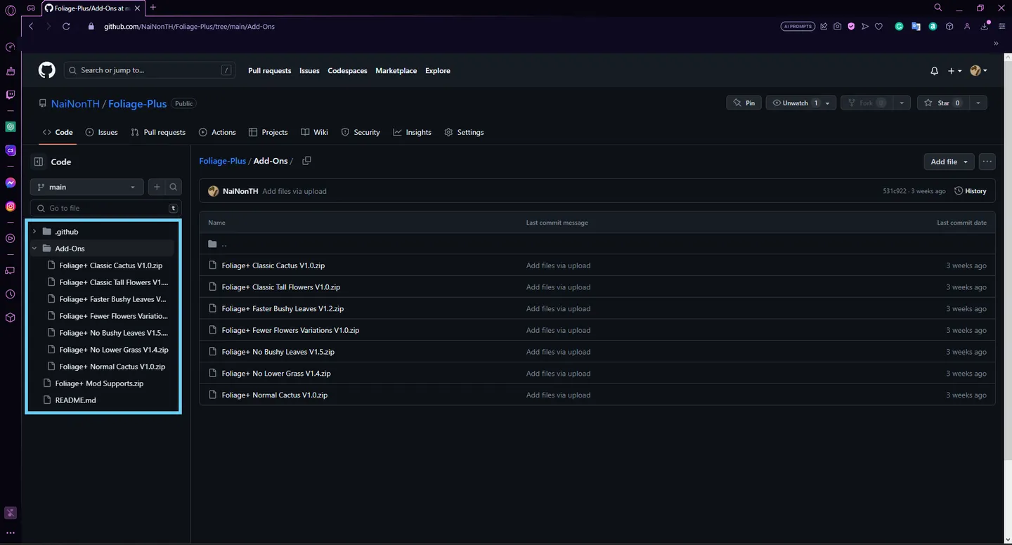Collapse the Add-Ons folder in tree
This screenshot has width=1012, height=545.
(34, 249)
